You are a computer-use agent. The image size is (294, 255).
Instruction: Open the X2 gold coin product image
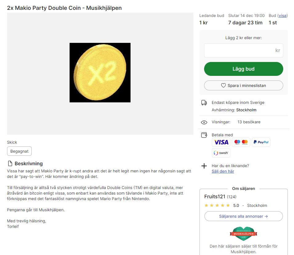click(x=100, y=73)
